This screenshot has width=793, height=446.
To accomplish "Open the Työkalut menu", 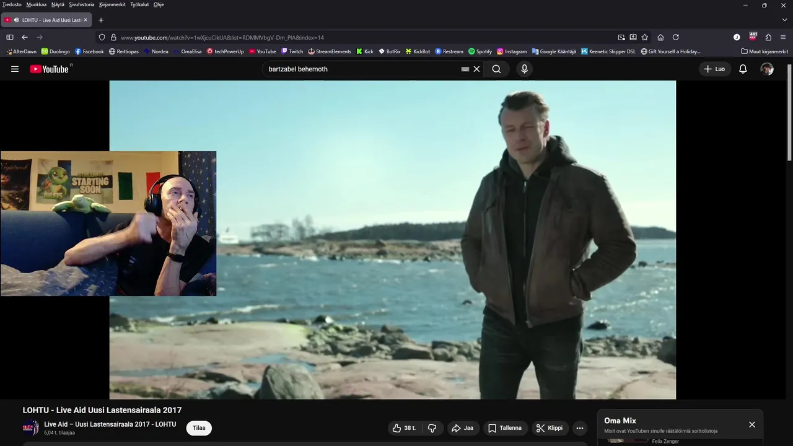I will click(x=139, y=4).
